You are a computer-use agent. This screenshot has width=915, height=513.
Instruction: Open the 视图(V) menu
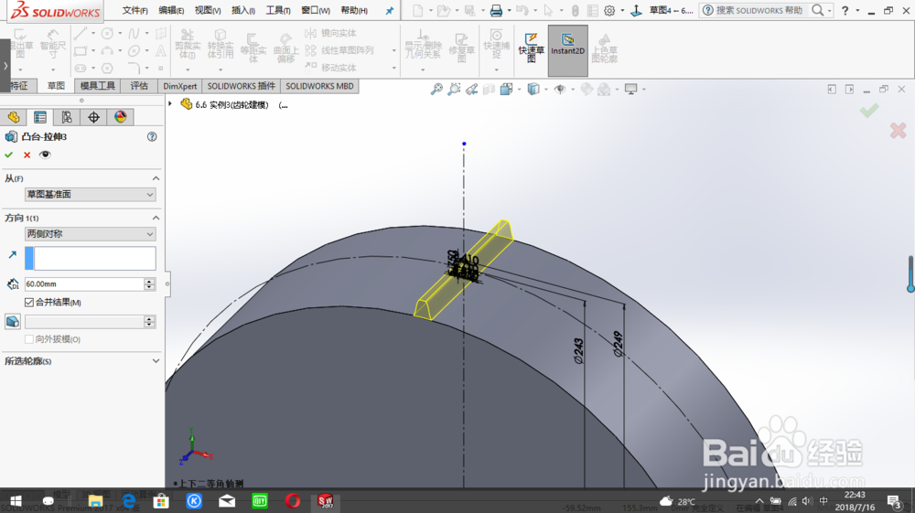(207, 10)
